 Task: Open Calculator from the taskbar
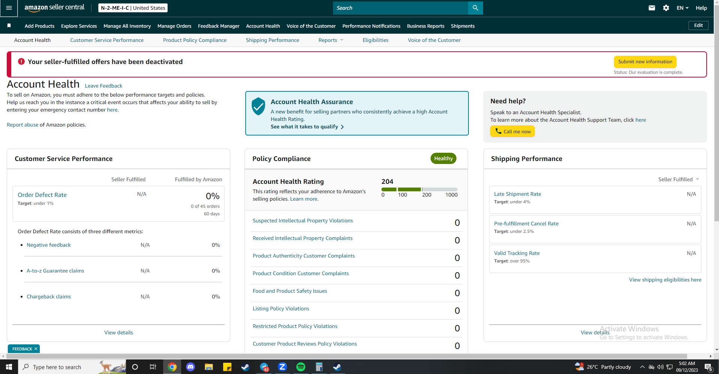tap(319, 367)
